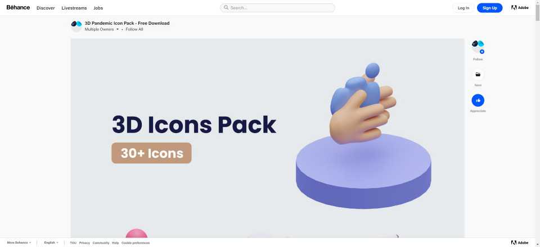
Task: Click the Log In button
Action: [x=463, y=8]
